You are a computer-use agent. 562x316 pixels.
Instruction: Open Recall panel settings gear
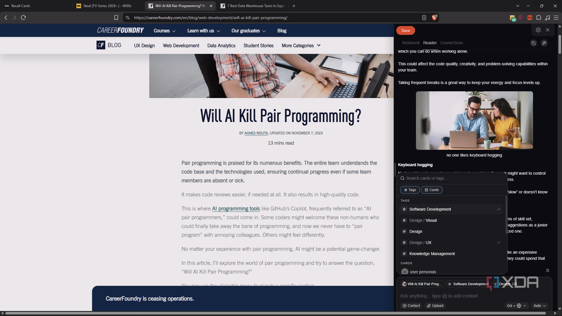tap(538, 30)
